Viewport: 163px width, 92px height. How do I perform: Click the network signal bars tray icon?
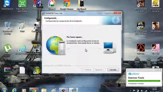point(146,91)
